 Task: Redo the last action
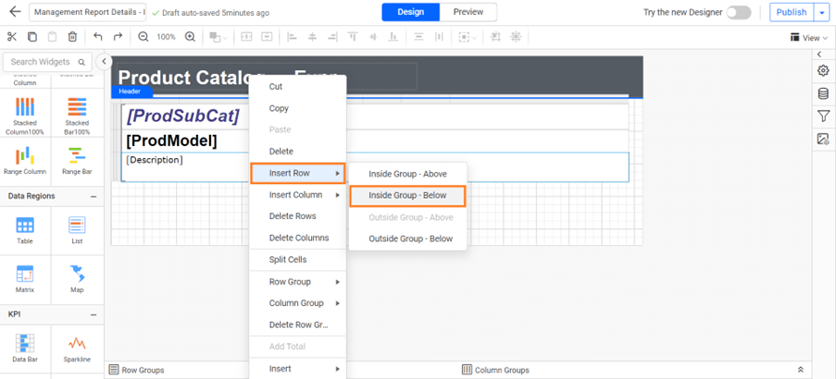[118, 37]
